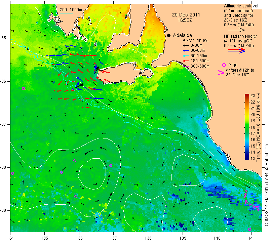Click the magenta 300-600m legend arrow
Screen dimensions: 269x242
click(x=186, y=66)
